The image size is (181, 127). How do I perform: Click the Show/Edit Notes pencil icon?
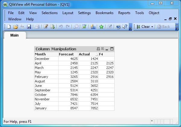(110, 27)
